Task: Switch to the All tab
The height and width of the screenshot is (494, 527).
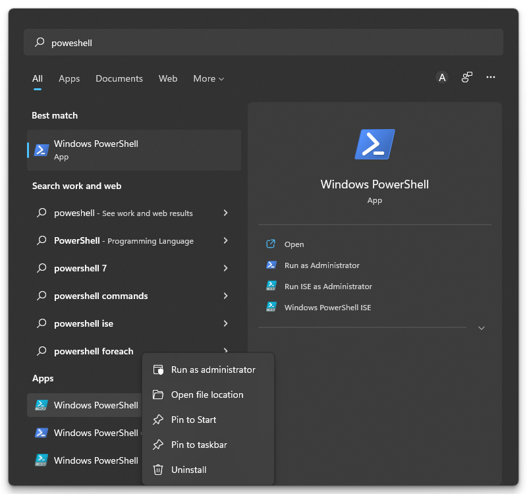Action: coord(38,78)
